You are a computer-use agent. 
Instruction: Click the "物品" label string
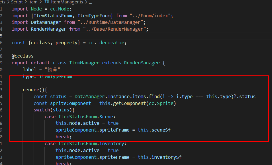(52, 69)
